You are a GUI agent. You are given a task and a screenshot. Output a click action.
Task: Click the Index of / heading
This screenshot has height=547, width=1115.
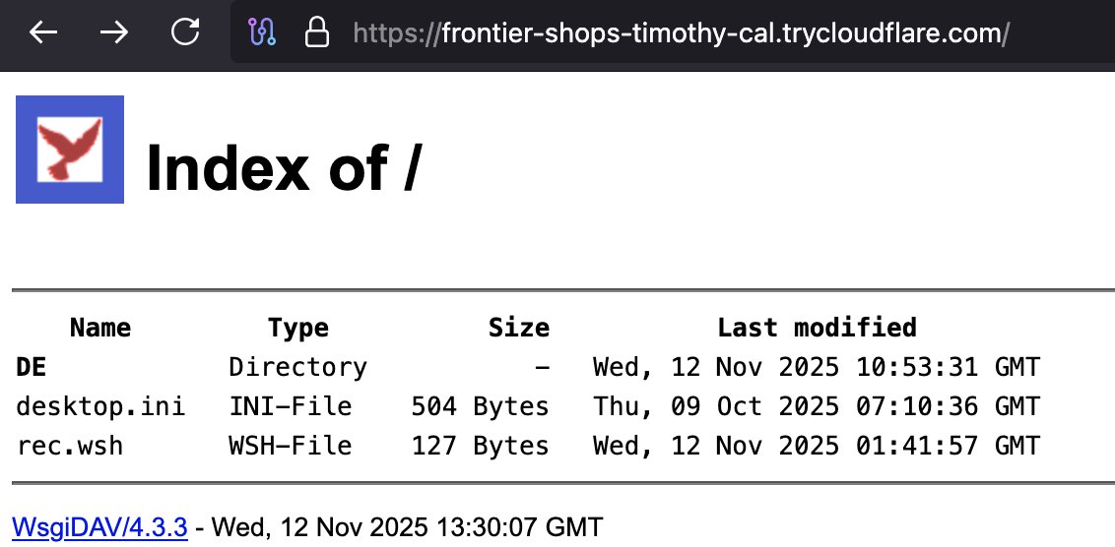pyautogui.click(x=284, y=167)
